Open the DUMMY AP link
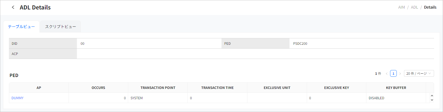443x112 pixels. pyautogui.click(x=18, y=98)
